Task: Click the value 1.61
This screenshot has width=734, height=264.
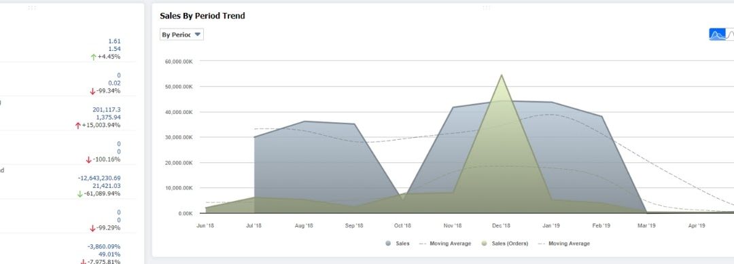Action: tap(114, 41)
